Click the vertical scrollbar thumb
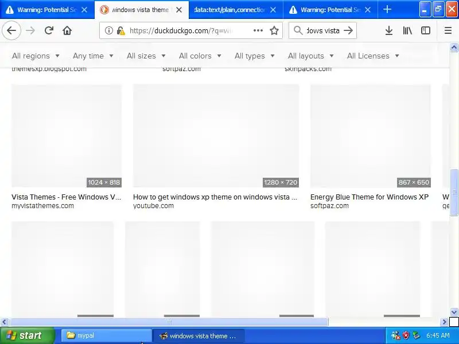The height and width of the screenshot is (344, 459). (x=454, y=192)
